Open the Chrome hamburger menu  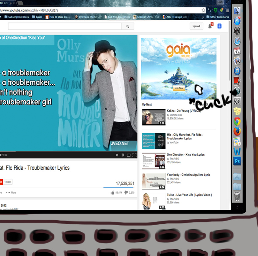[x=227, y=10]
